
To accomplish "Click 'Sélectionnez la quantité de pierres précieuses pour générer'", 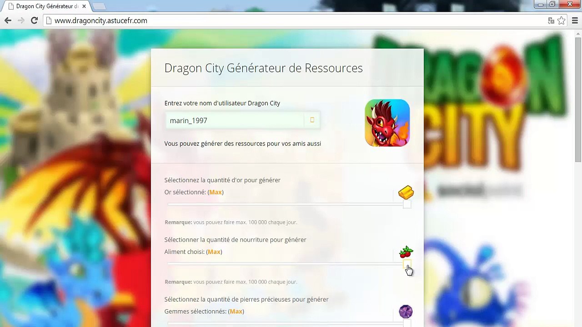I will point(246,299).
